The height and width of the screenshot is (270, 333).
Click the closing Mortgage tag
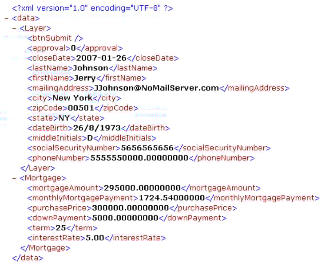pos(45,248)
